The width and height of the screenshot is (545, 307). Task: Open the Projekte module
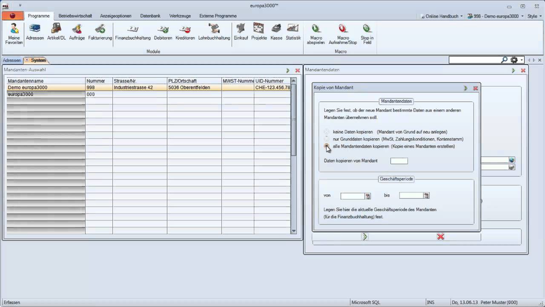coord(258,31)
